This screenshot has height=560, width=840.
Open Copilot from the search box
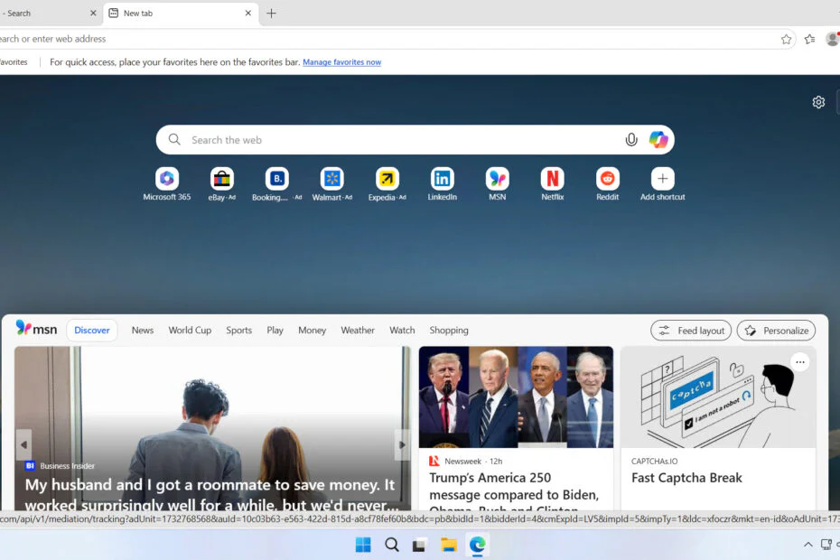(x=658, y=140)
